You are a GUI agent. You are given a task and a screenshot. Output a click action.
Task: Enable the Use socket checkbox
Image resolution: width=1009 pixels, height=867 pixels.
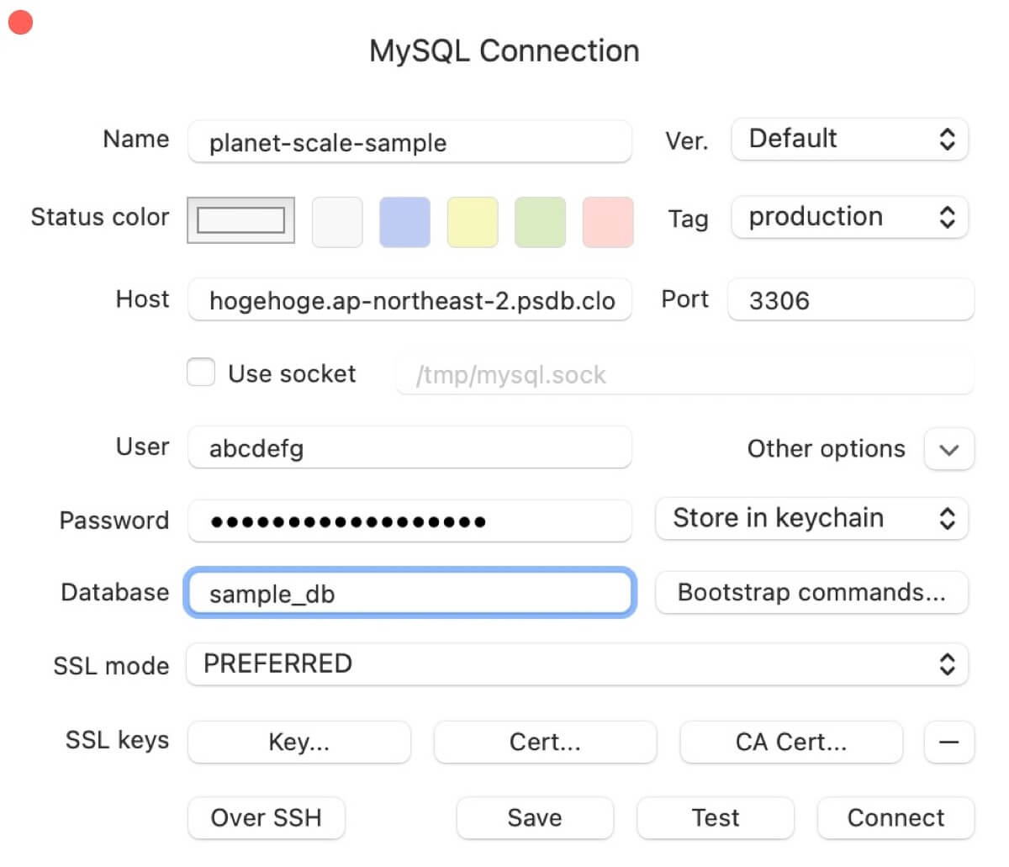201,373
